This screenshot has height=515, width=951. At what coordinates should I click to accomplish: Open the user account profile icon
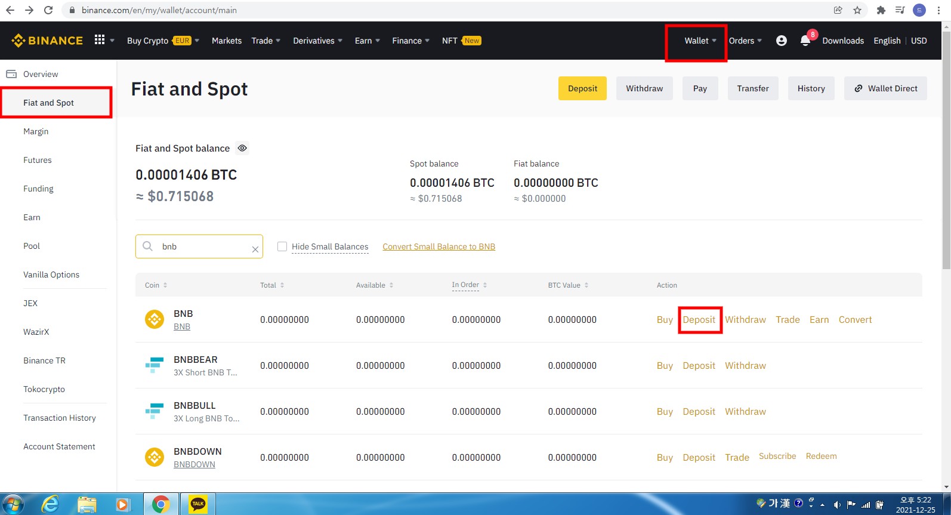[782, 41]
